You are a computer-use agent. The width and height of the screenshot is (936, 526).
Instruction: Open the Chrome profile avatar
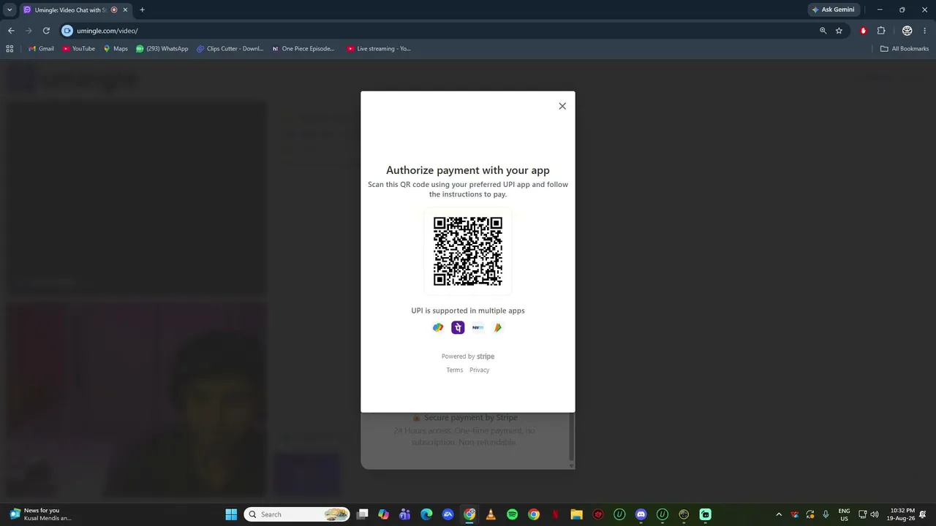click(907, 31)
